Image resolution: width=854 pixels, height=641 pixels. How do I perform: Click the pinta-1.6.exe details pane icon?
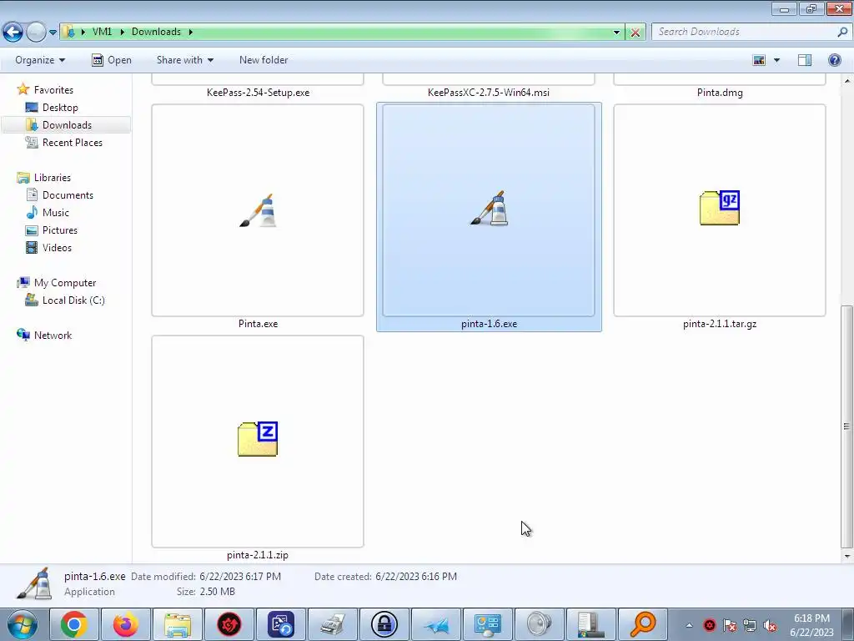(34, 583)
